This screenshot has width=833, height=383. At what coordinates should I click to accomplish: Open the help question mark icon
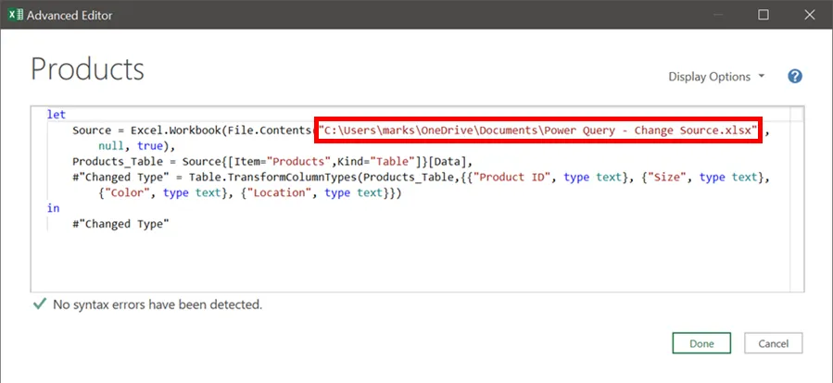click(x=794, y=77)
